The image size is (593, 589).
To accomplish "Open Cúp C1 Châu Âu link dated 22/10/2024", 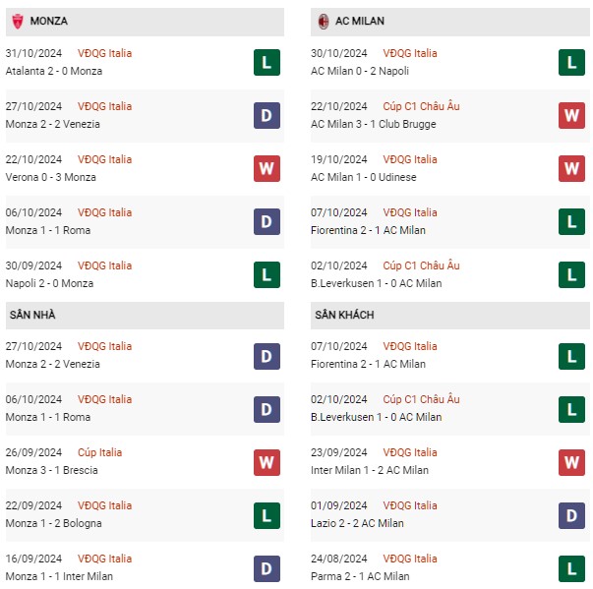I will pos(421,106).
